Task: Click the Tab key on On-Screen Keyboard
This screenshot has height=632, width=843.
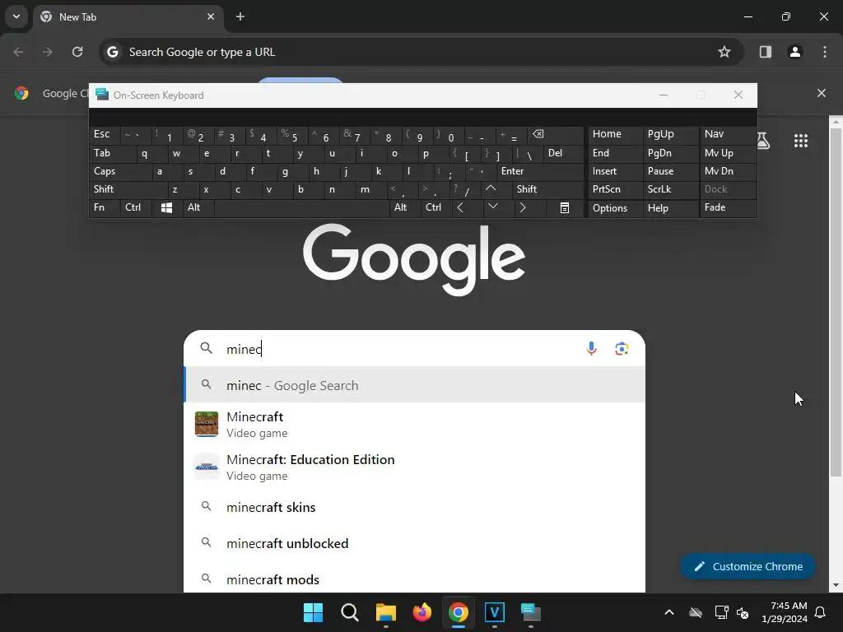Action: [x=112, y=153]
